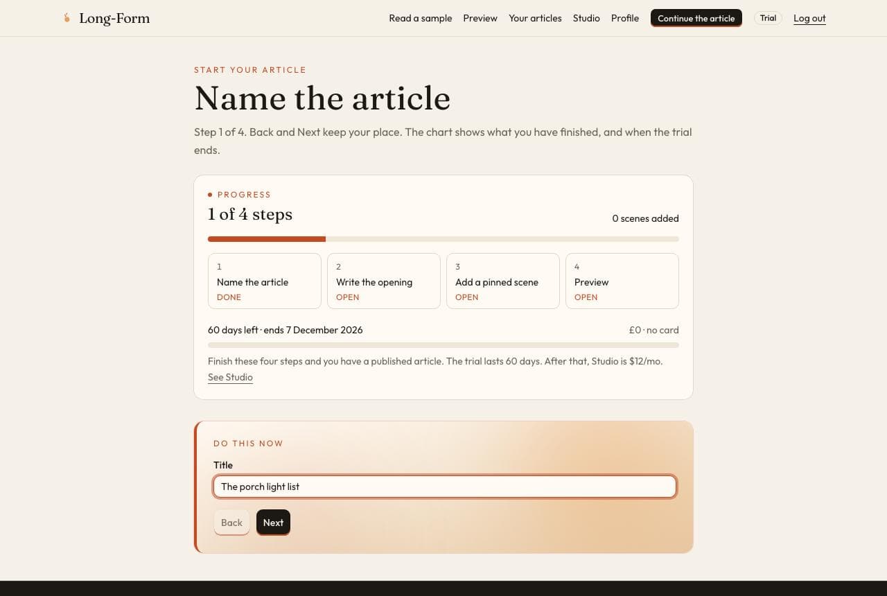Follow the See Studio link
Screen dimensions: 887x596
point(230,377)
